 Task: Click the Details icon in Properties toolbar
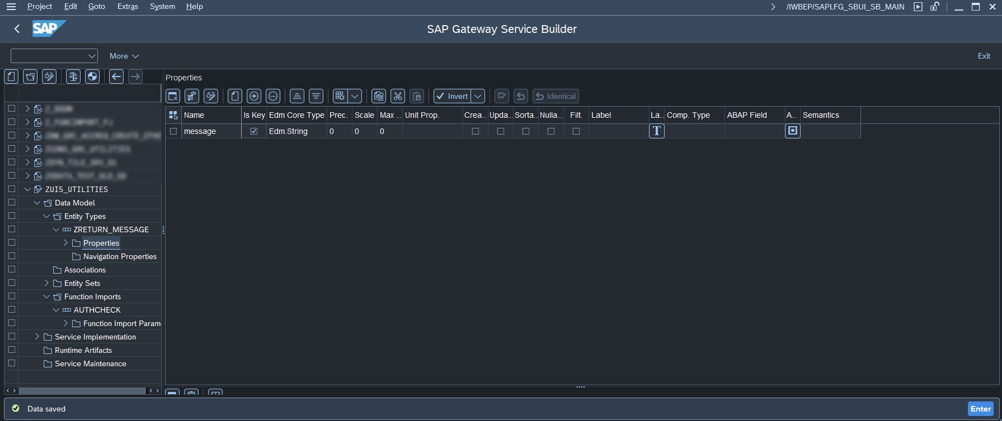pos(173,96)
